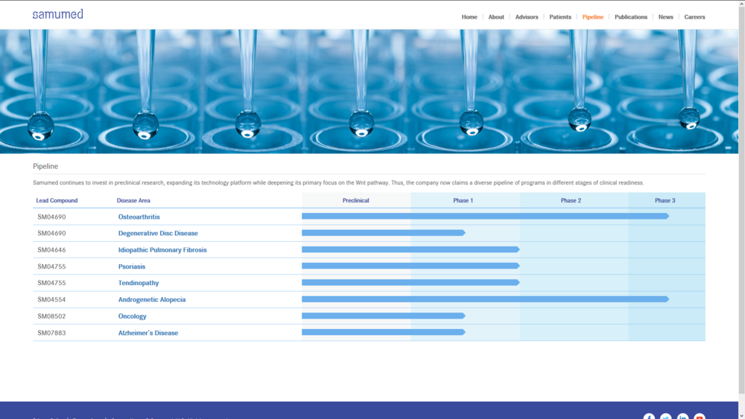745x419 pixels.
Task: Open the About menu item
Action: coord(496,17)
